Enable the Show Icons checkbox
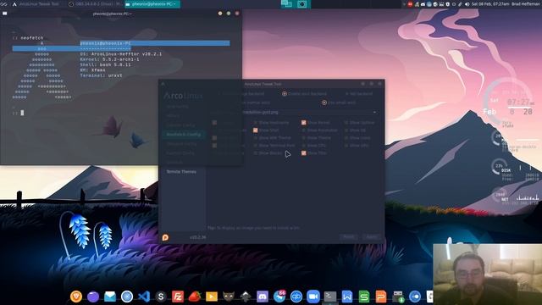The height and width of the screenshot is (305, 542). (x=346, y=137)
